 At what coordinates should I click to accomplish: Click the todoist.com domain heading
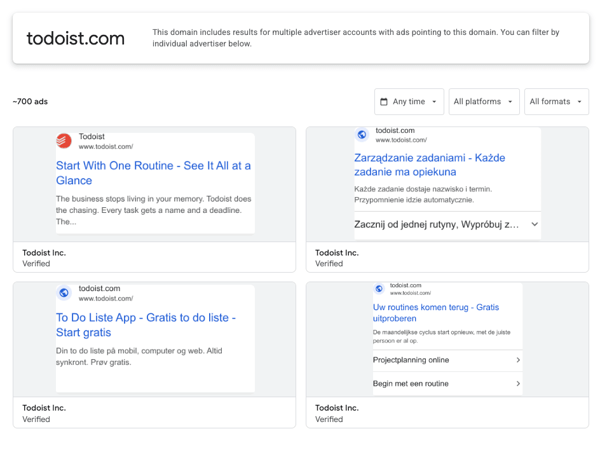(76, 38)
